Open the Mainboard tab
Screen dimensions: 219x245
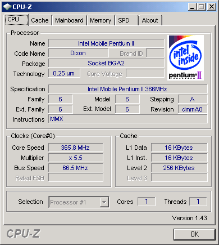click(69, 20)
